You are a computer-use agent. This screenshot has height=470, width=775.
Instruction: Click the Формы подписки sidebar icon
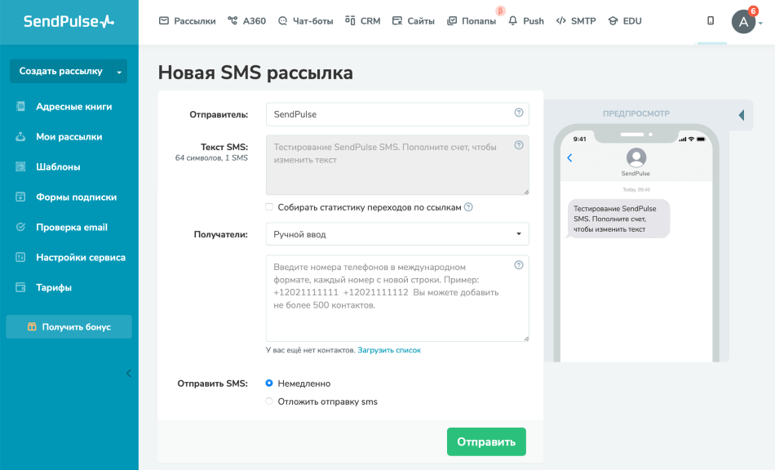[20, 197]
